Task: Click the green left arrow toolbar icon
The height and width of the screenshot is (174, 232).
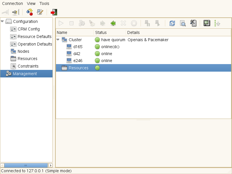Action: pos(113,23)
